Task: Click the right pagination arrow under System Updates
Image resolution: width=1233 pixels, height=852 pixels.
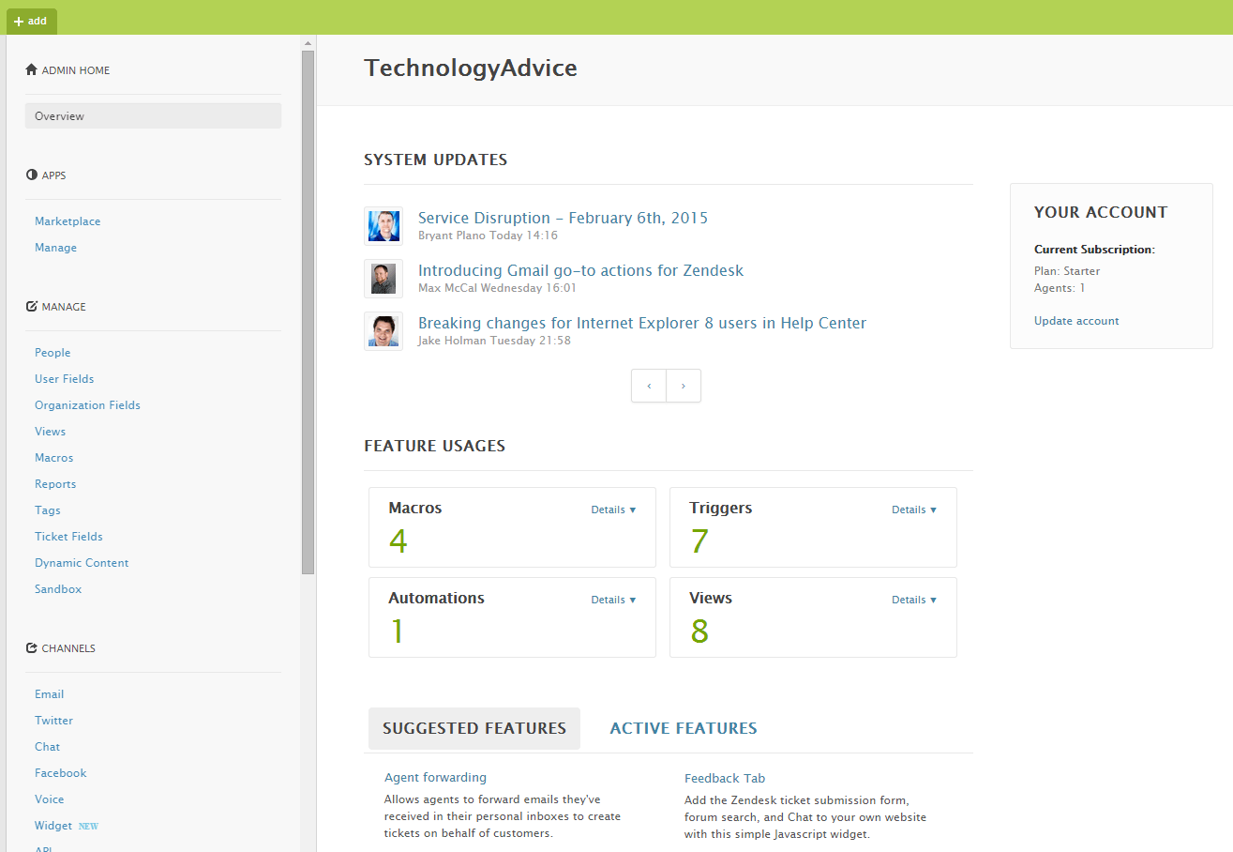Action: [x=683, y=386]
